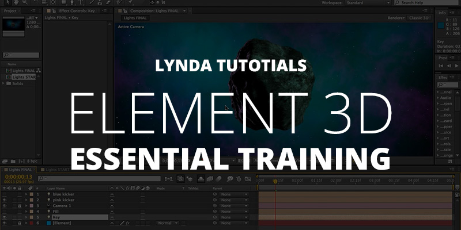This screenshot has height=230, width=461.
Task: Select the Selection arrow tool
Action: pyautogui.click(x=8, y=2)
